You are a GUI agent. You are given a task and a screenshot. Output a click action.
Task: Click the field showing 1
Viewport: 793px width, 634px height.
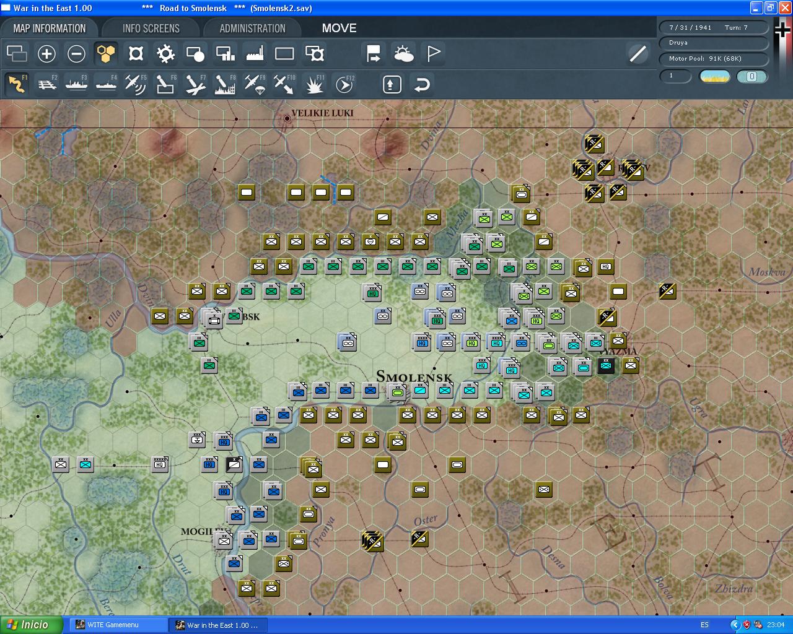click(675, 76)
